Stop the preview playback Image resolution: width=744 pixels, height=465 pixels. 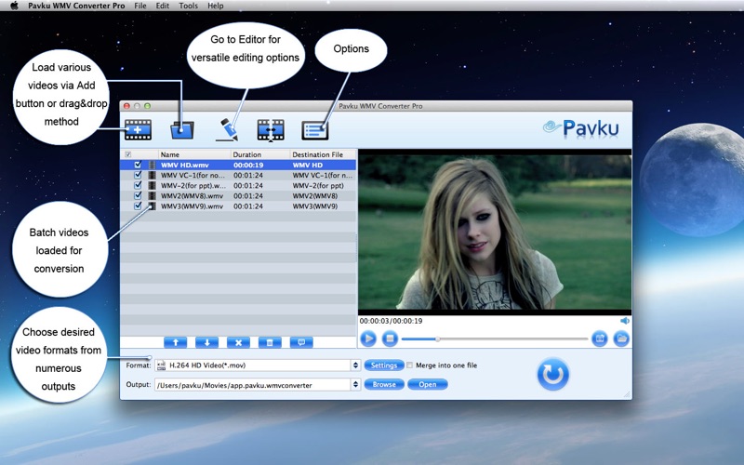[390, 339]
